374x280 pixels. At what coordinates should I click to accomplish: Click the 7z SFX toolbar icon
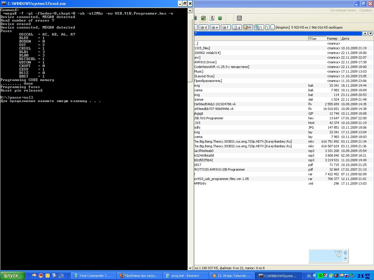point(239,18)
